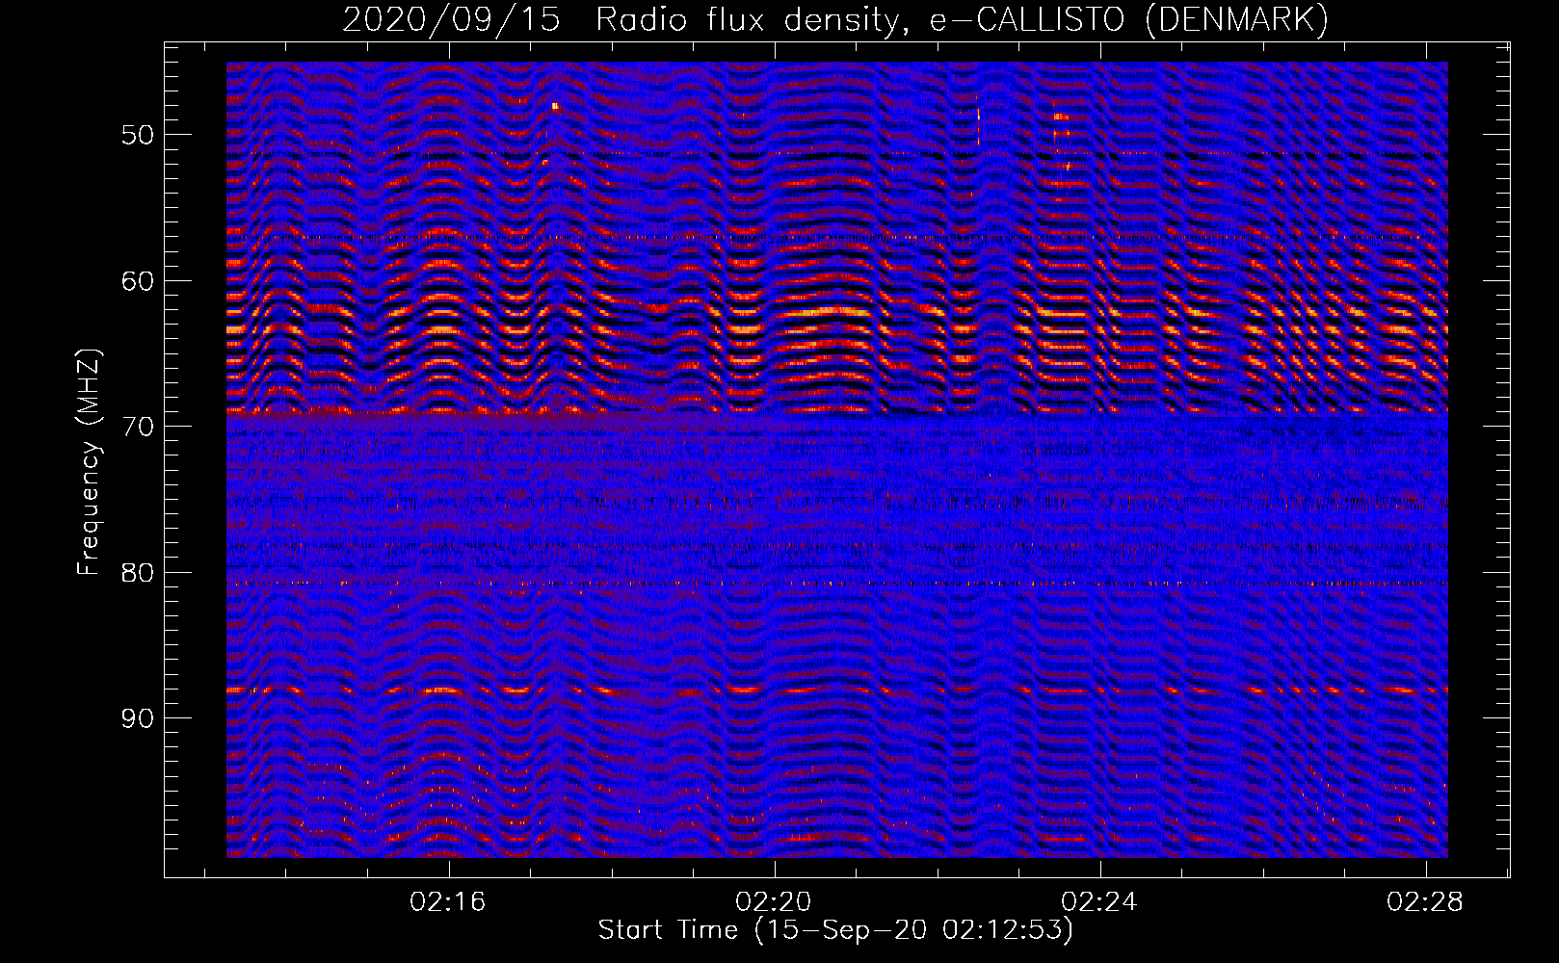Click the 80 frequency tick label
Image resolution: width=1559 pixels, height=963 pixels.
tap(138, 573)
